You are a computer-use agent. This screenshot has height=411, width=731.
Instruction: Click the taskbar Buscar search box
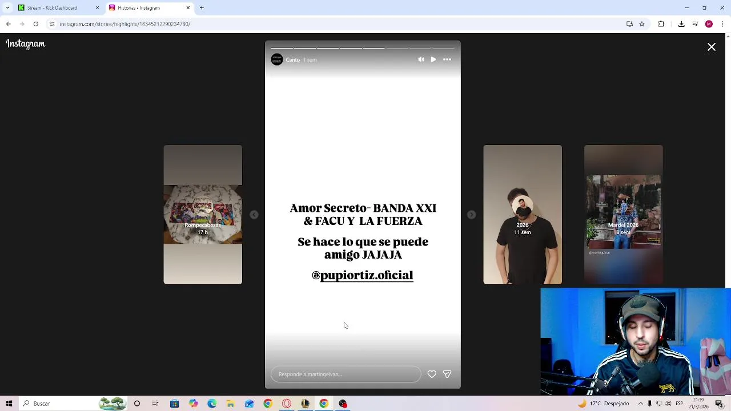click(x=74, y=404)
